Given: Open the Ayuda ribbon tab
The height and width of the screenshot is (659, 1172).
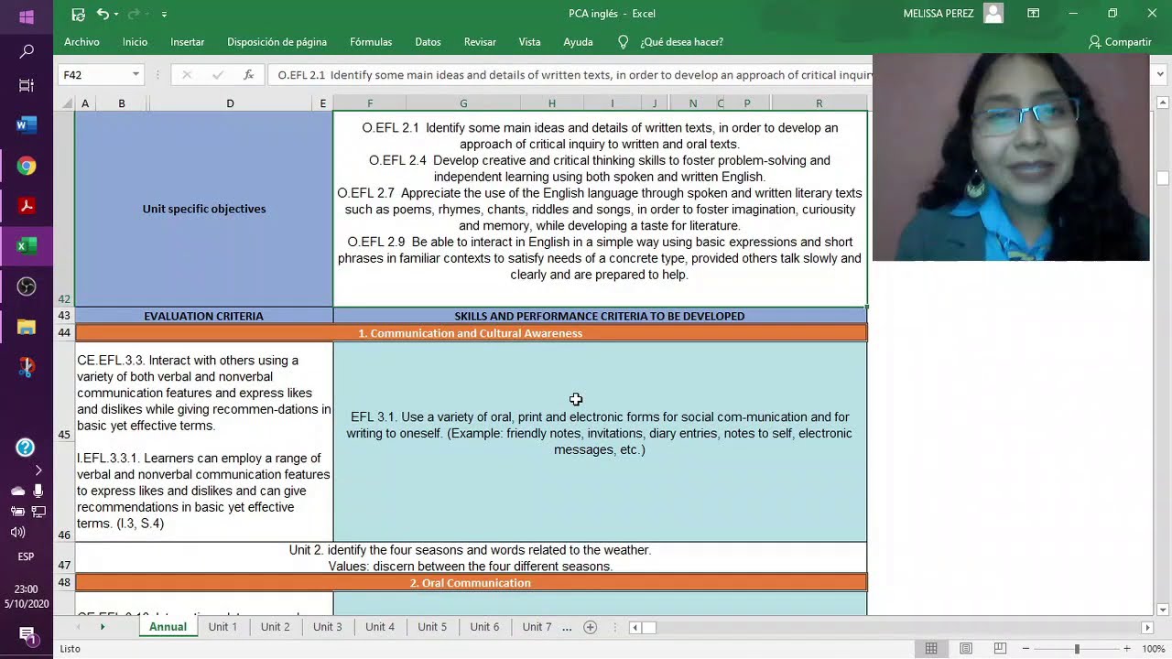Looking at the screenshot, I should tap(578, 42).
